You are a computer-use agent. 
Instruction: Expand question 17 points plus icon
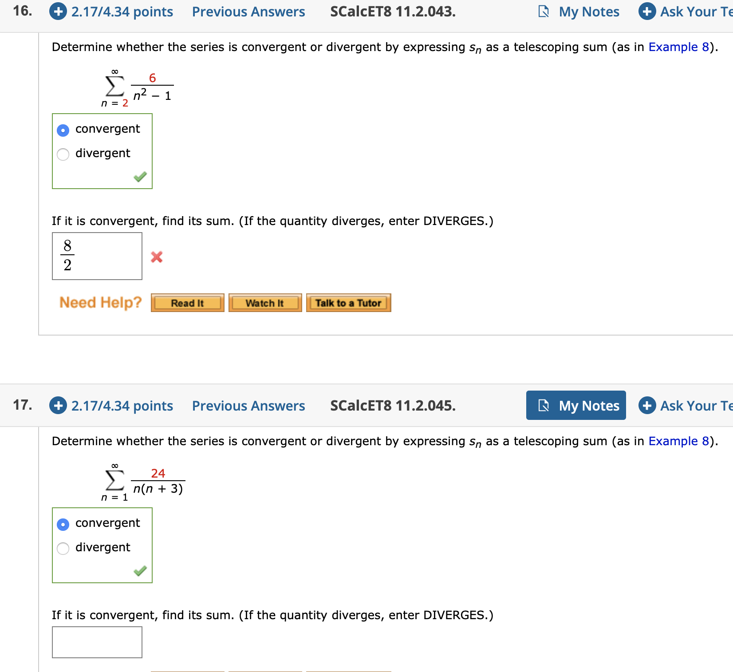pos(58,405)
